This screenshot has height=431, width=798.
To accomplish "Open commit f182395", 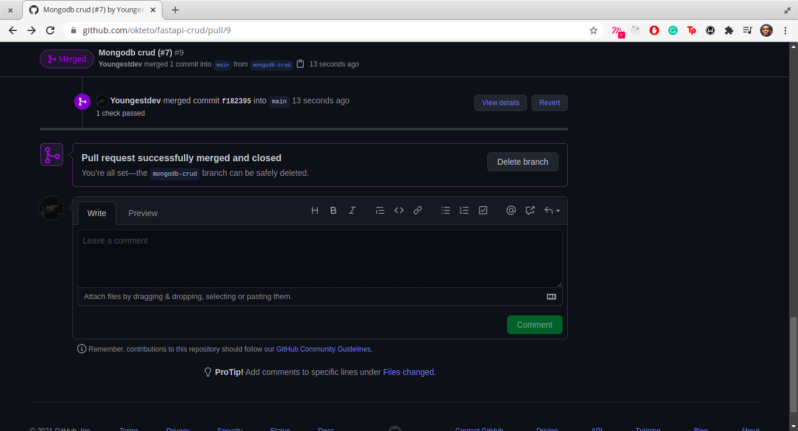I will tap(237, 101).
